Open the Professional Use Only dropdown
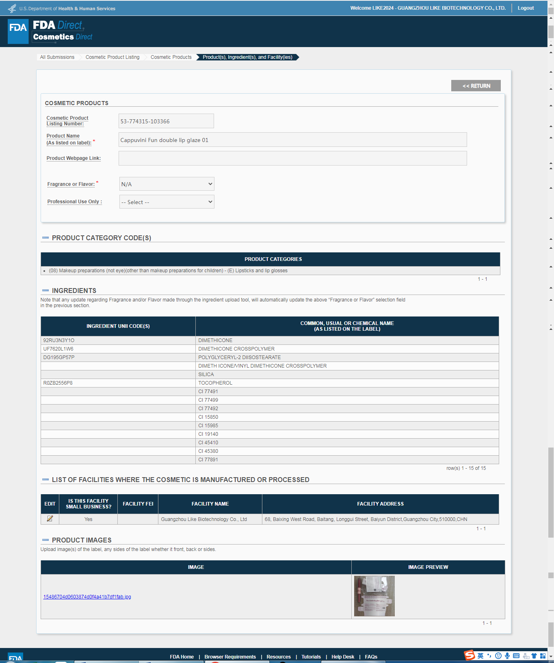This screenshot has height=663, width=554. (x=167, y=202)
